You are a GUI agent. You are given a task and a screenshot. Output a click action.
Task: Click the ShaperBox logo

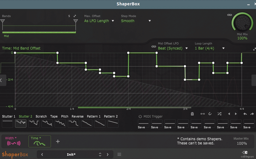coord(15,155)
